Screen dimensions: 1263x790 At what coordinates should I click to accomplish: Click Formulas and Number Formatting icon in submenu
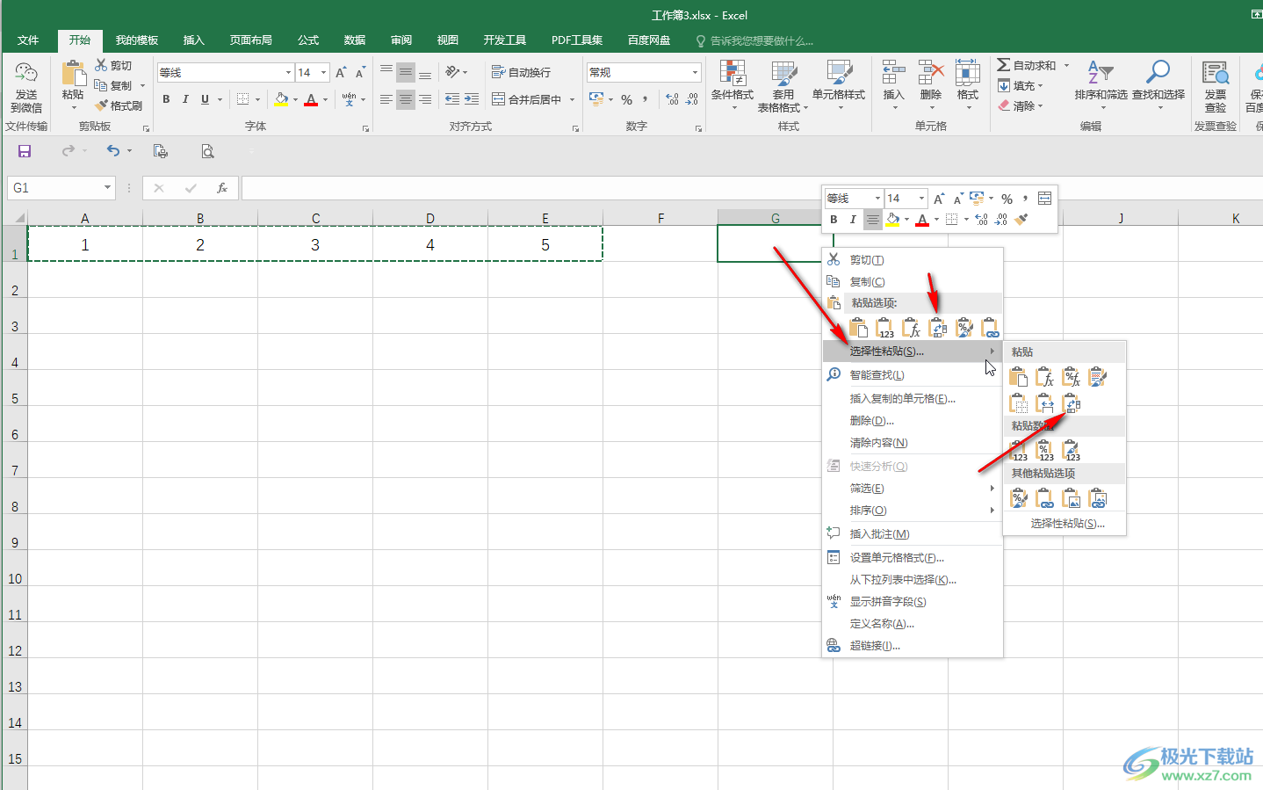click(1072, 377)
